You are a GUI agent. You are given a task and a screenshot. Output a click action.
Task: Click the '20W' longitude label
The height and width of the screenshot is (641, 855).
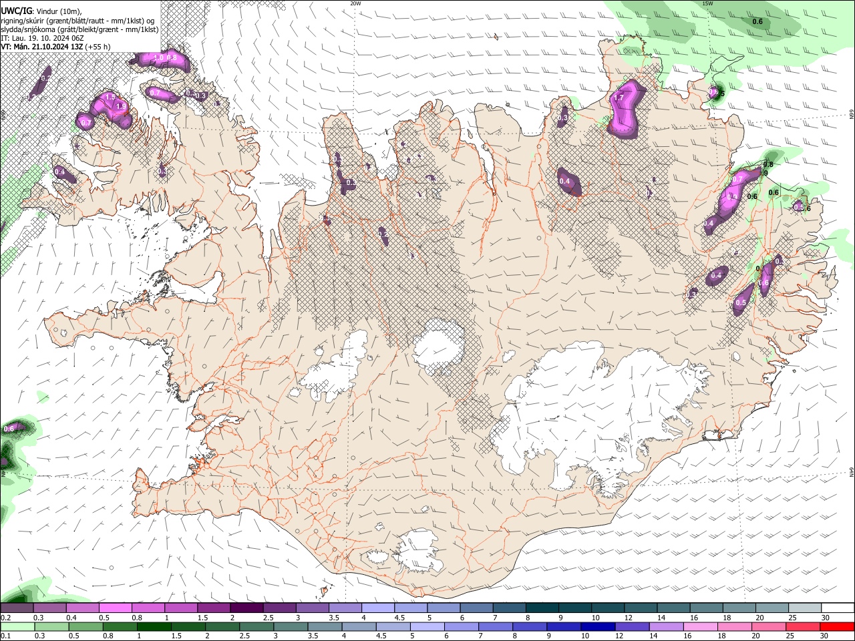355,3
